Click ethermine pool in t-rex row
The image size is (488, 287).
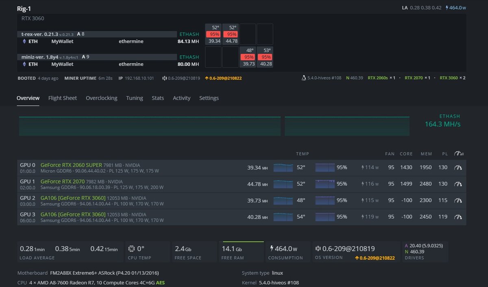point(131,41)
